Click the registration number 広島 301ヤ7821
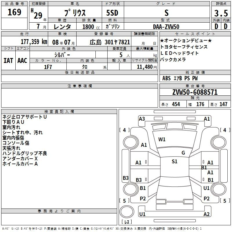This screenshot has width=232, height=232. 110,42
